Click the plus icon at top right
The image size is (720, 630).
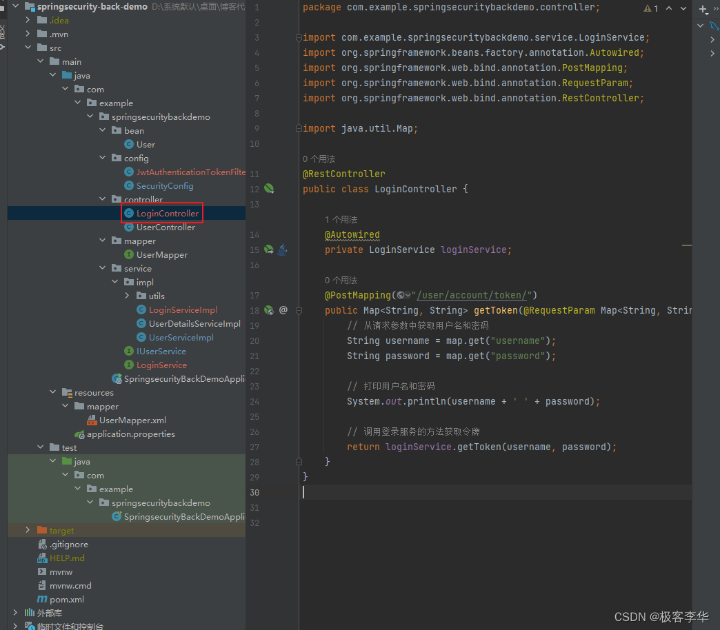pos(703,9)
